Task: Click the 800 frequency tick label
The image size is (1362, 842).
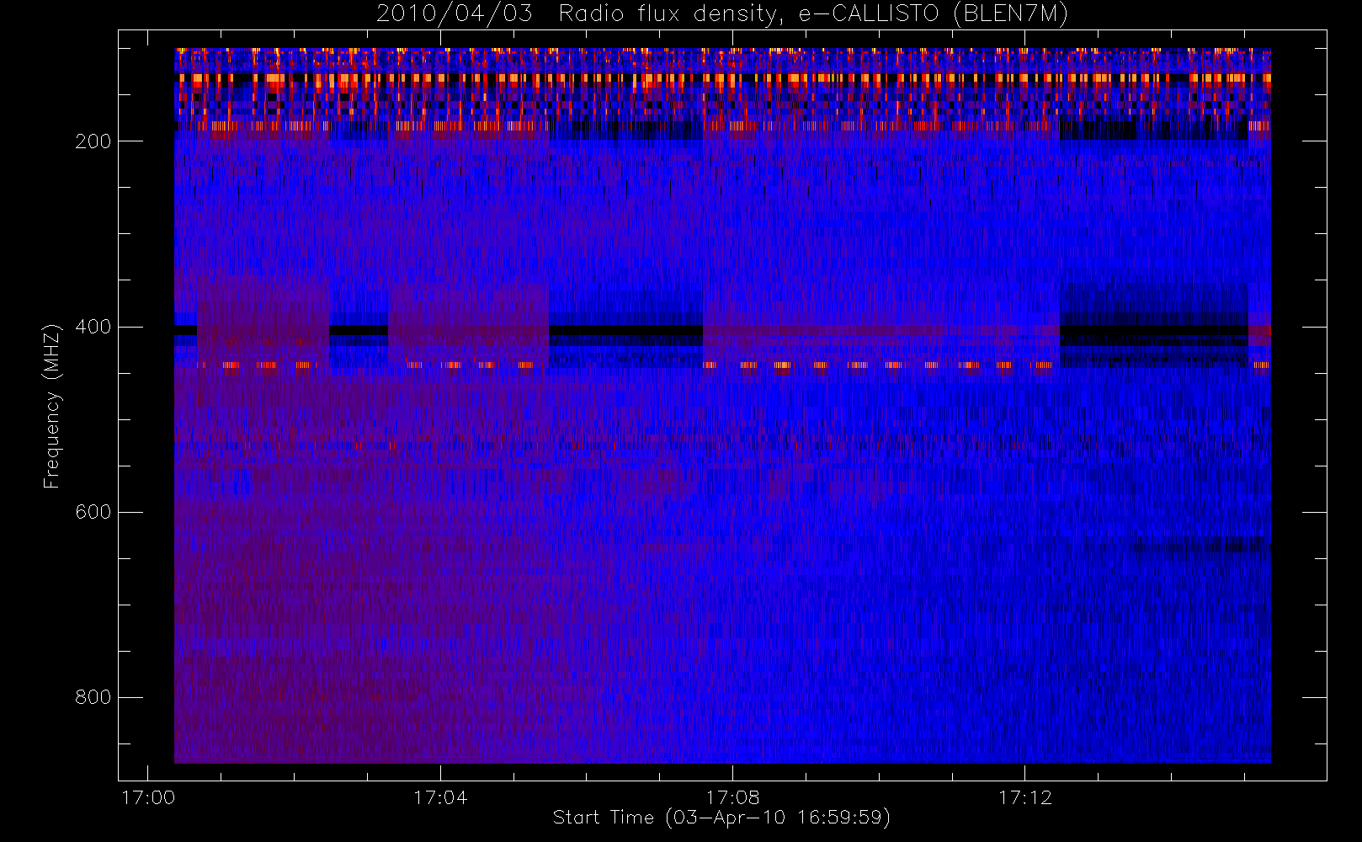Action: point(93,697)
